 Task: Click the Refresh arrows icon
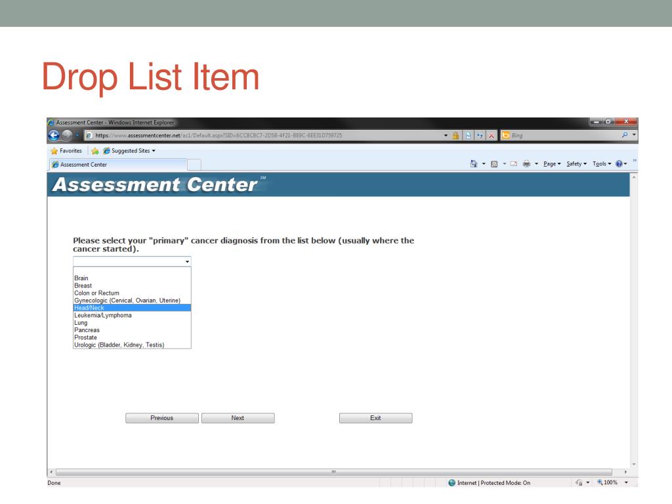click(480, 135)
